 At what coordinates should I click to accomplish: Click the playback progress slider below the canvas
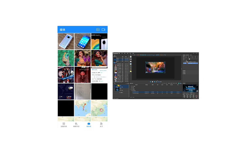(158, 82)
